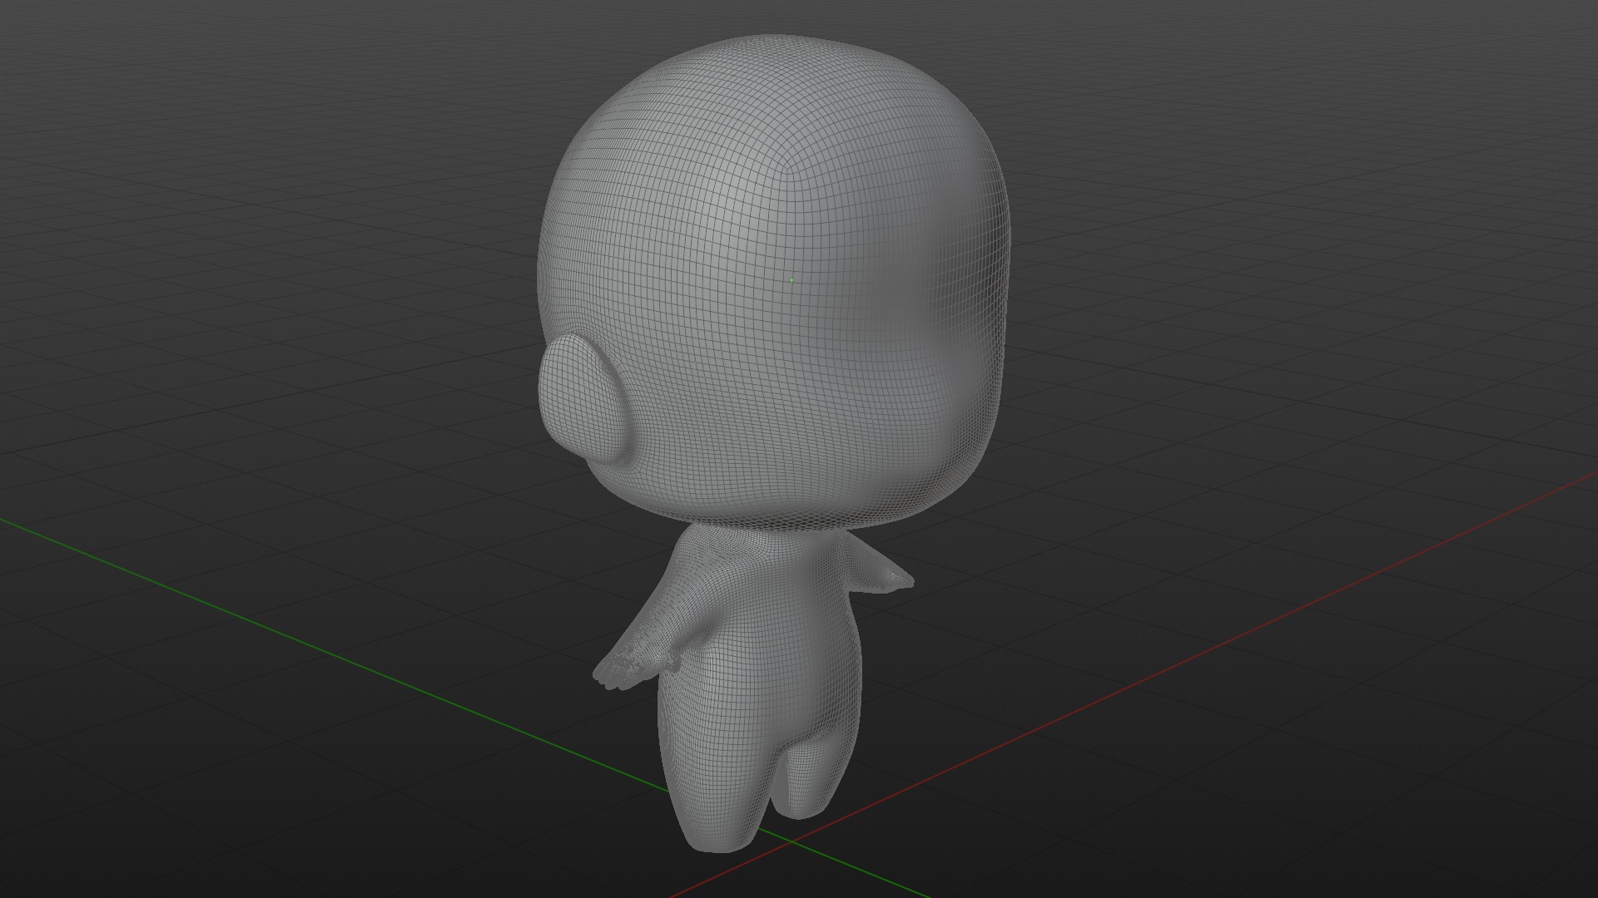Select the character's large head mesh

pyautogui.click(x=774, y=283)
